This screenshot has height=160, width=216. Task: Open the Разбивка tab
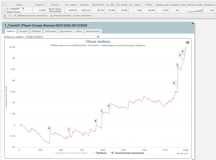[x=36, y=31]
